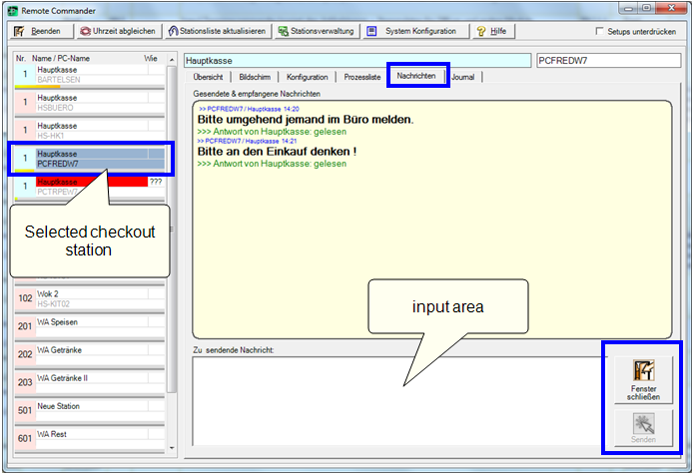Open System Konfiguration toolbar icon
This screenshot has width=694, height=476.
372,31
